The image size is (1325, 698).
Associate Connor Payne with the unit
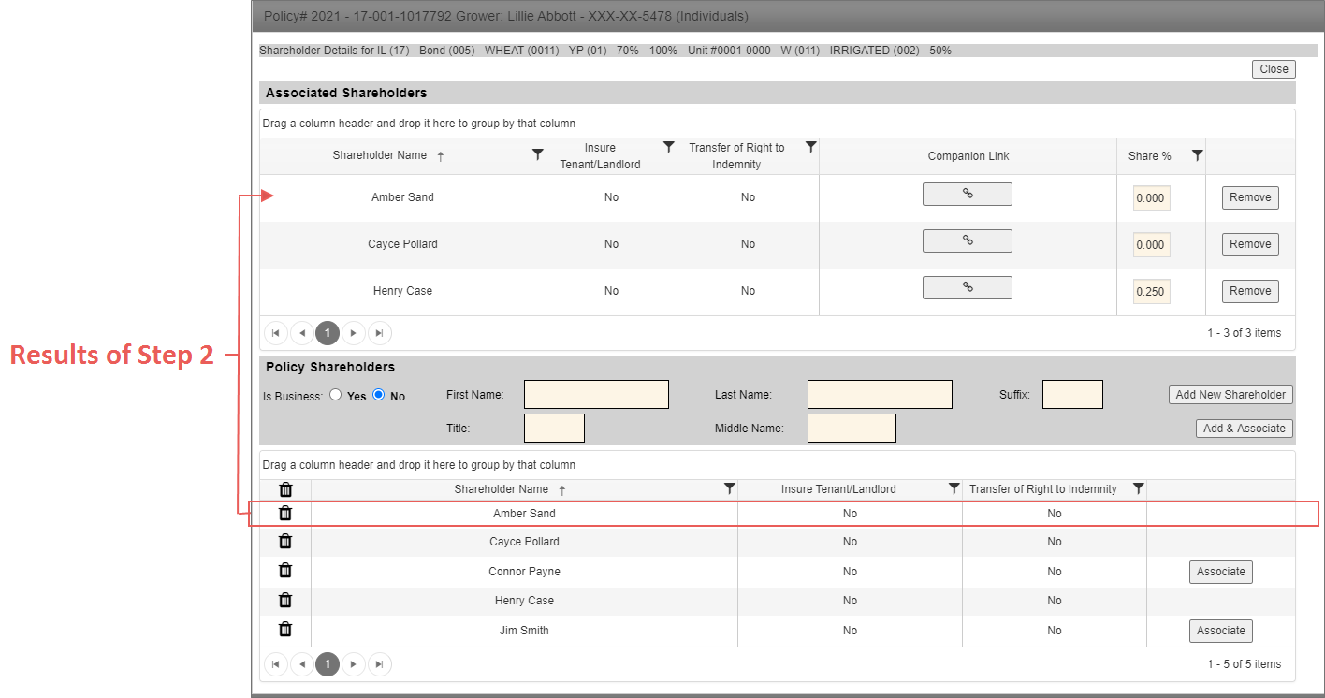coord(1221,572)
